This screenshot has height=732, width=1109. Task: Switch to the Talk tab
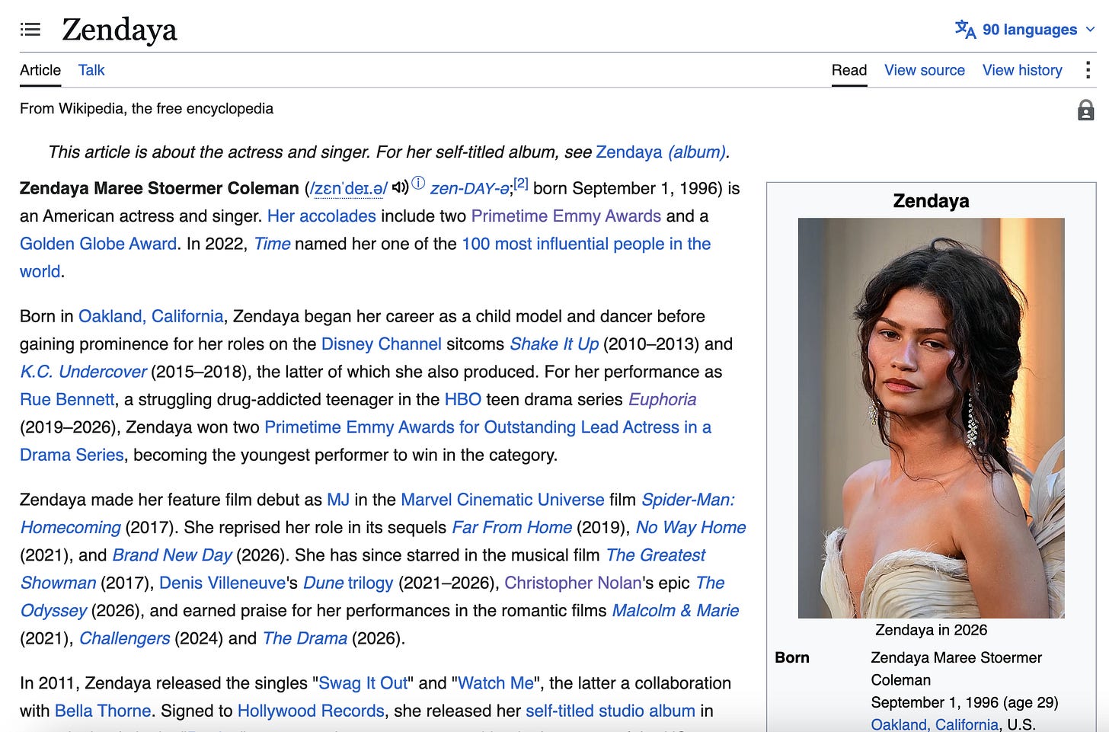point(91,70)
